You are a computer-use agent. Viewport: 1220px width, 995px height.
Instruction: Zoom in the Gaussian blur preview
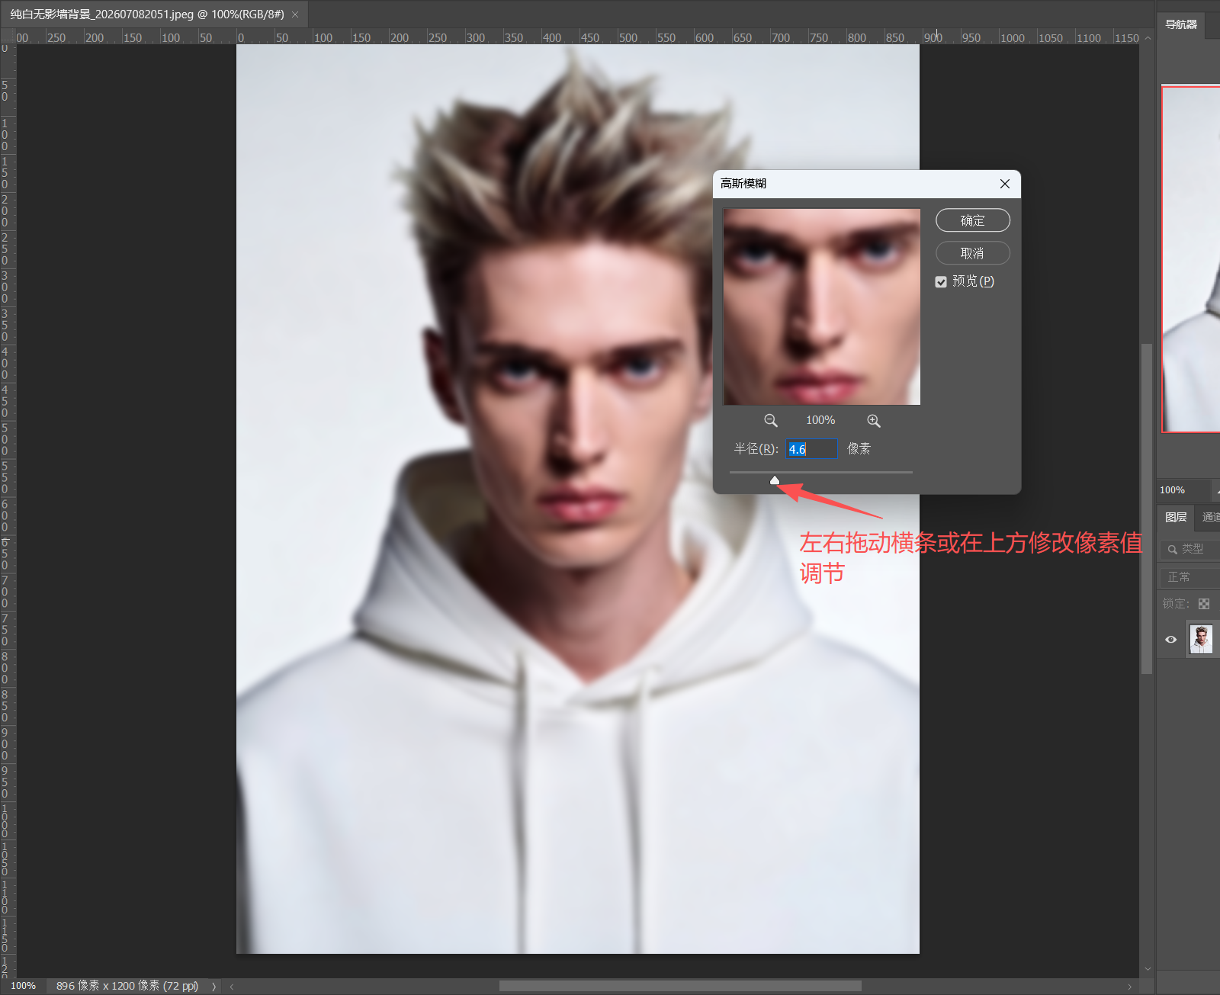[874, 420]
